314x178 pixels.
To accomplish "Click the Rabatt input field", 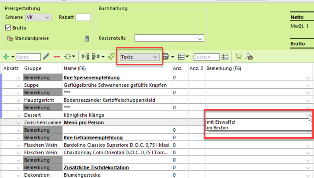I will tap(83, 18).
